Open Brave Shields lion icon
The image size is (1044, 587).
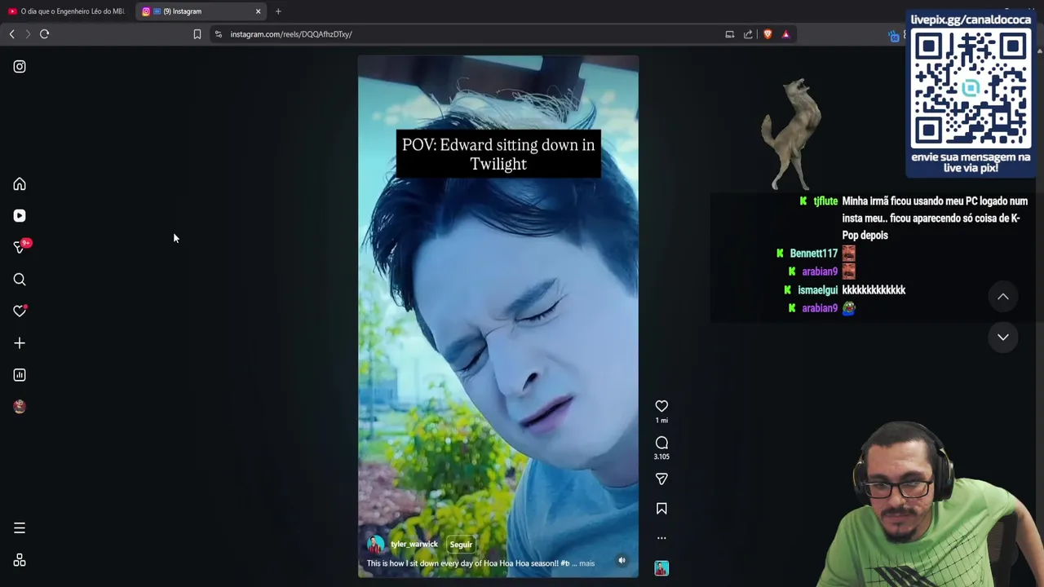click(768, 34)
